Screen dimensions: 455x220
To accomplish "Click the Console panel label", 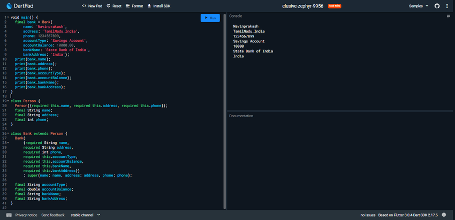I will [236, 16].
